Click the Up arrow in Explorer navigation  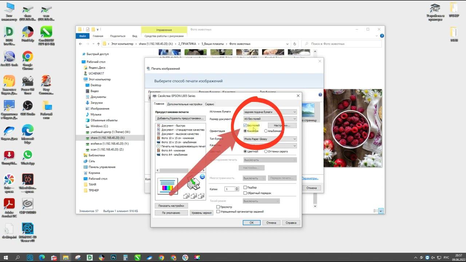98,44
